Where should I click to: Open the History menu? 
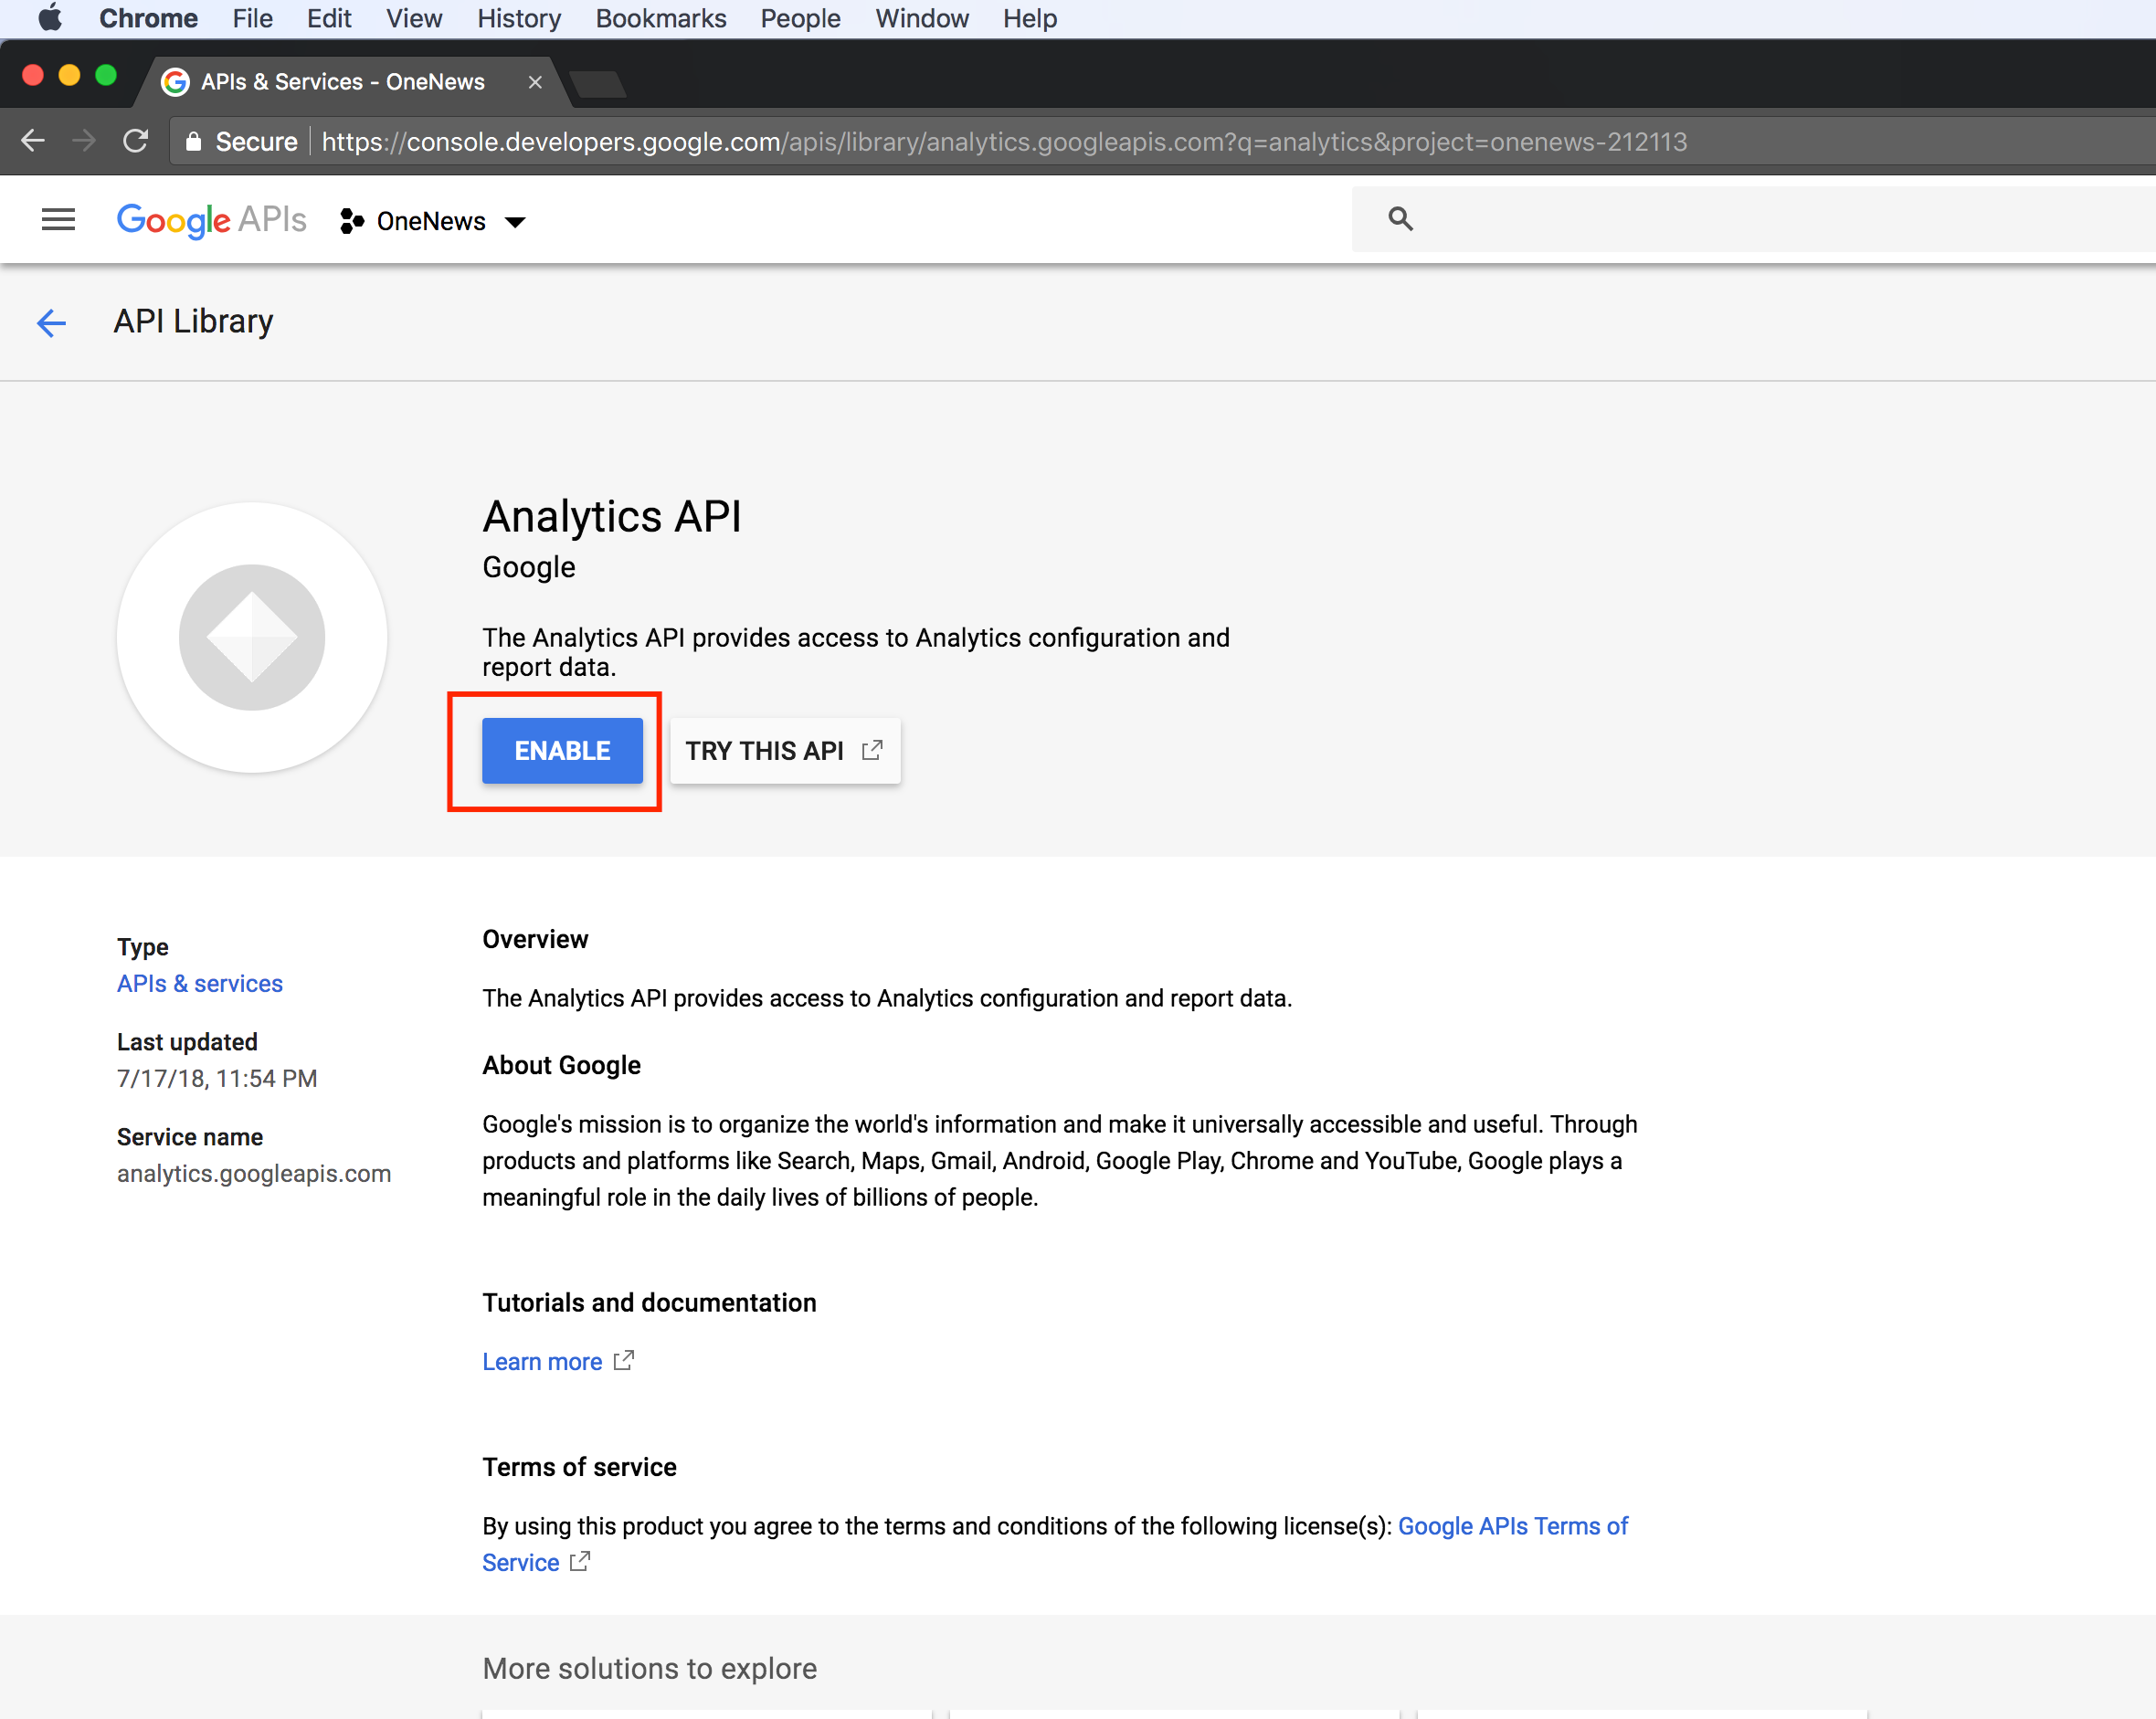518,18
